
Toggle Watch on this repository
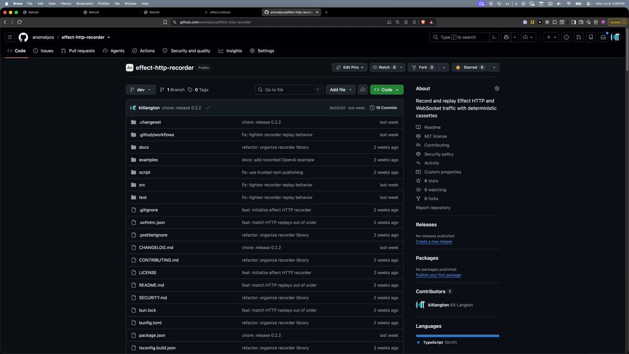click(x=383, y=67)
